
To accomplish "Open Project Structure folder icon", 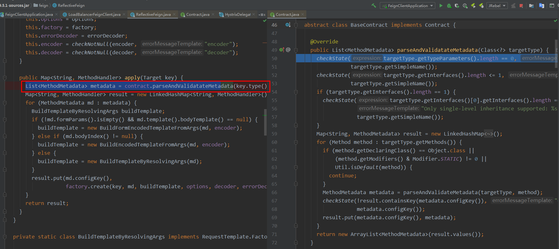I will point(531,6).
